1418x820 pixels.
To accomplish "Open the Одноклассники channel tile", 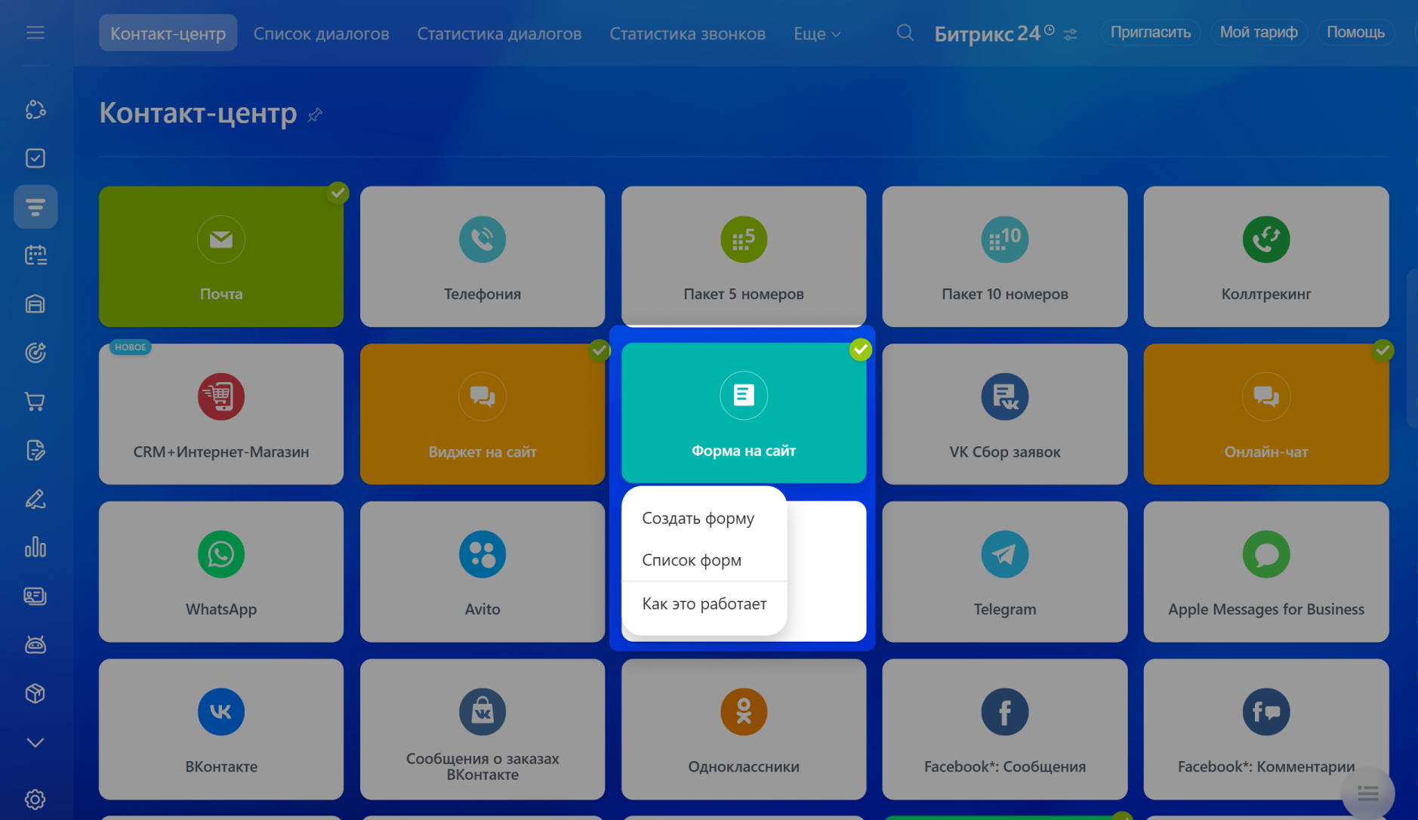I will [744, 729].
